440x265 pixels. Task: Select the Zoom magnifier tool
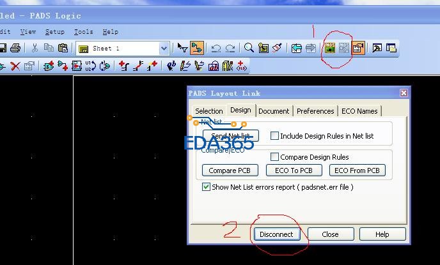click(249, 48)
